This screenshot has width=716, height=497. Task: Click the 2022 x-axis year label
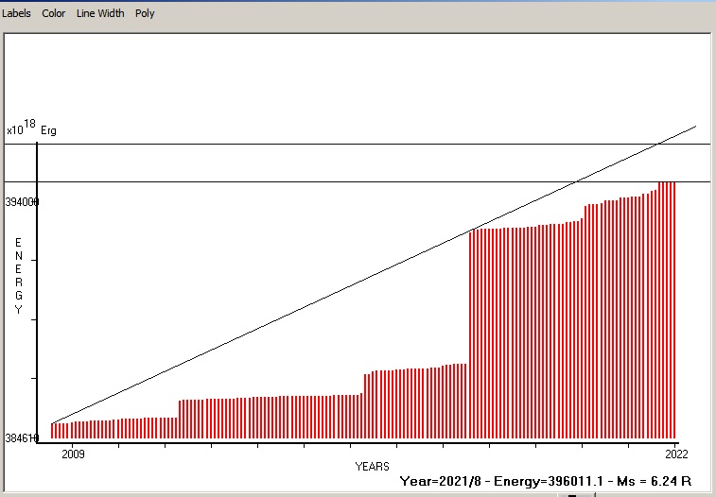[x=676, y=454]
